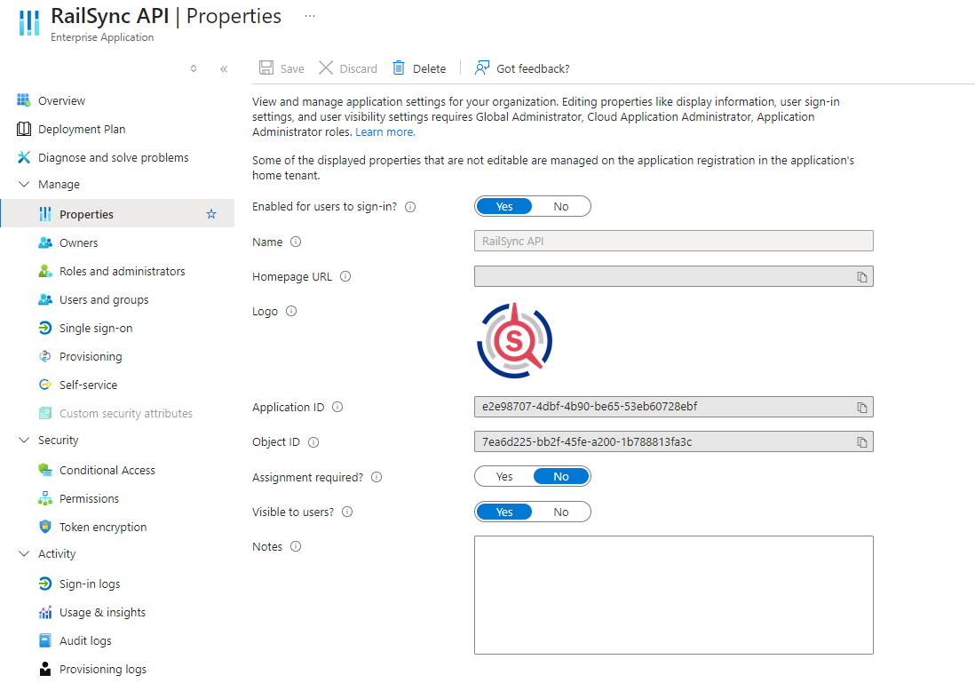Collapse the sidebar using double chevron
The width and height of the screenshot is (975, 691).
click(224, 68)
